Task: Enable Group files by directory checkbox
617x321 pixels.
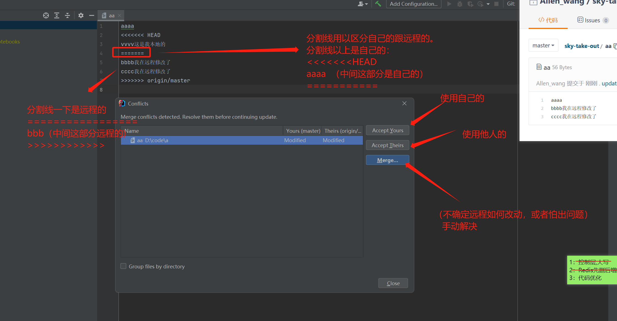Action: coord(123,266)
